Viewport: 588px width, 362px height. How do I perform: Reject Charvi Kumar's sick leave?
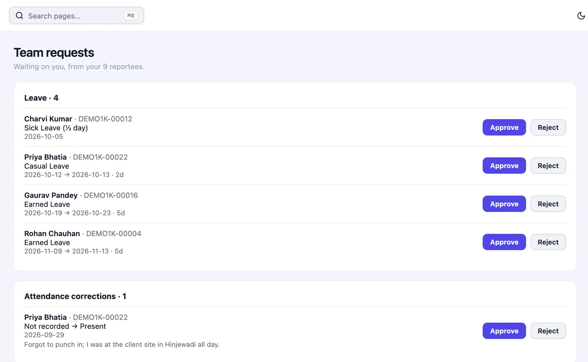click(x=548, y=127)
